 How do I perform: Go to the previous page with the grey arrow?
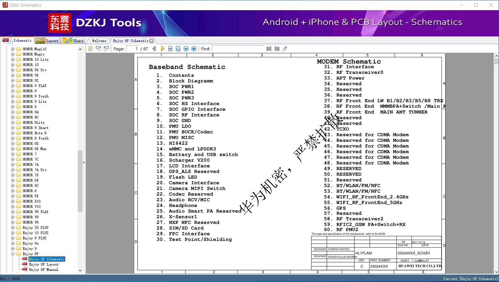coord(155,49)
